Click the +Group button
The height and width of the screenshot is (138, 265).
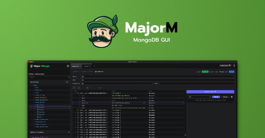point(225,97)
